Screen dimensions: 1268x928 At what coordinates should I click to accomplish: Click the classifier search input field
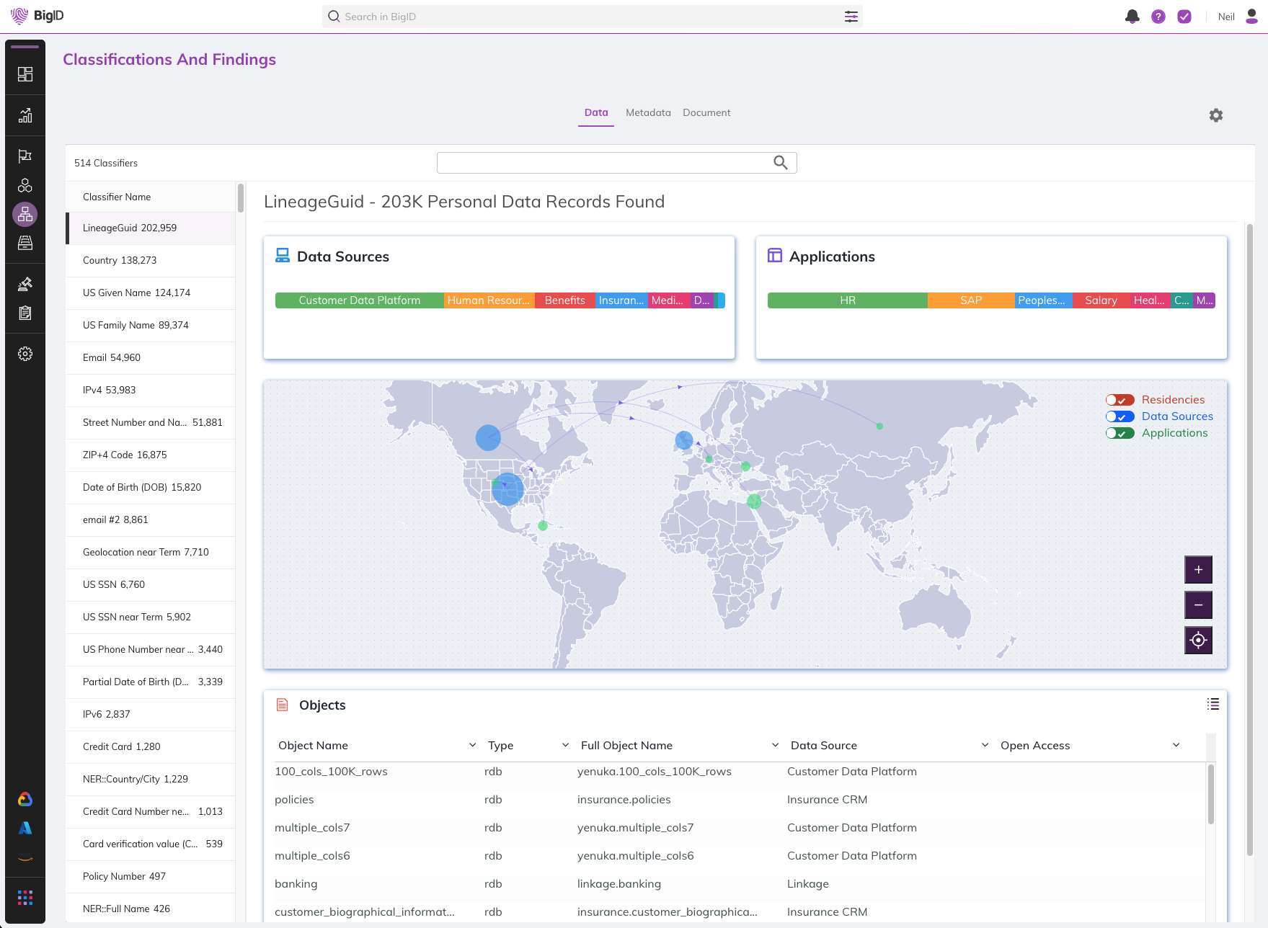click(x=604, y=163)
